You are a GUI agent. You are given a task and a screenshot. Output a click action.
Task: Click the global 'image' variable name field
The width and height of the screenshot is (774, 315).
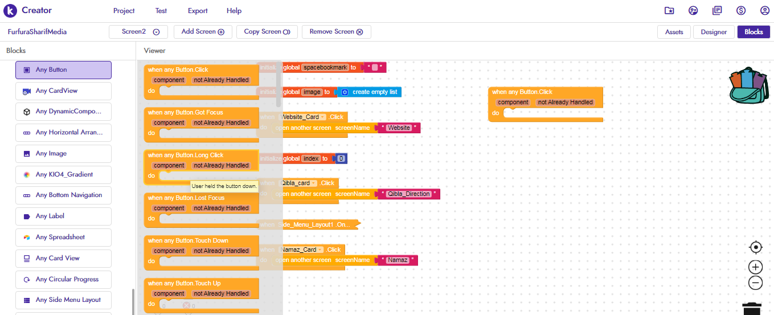coord(312,92)
